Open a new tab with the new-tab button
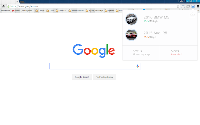Viewport: 200px width, 125px height. coord(22,2)
